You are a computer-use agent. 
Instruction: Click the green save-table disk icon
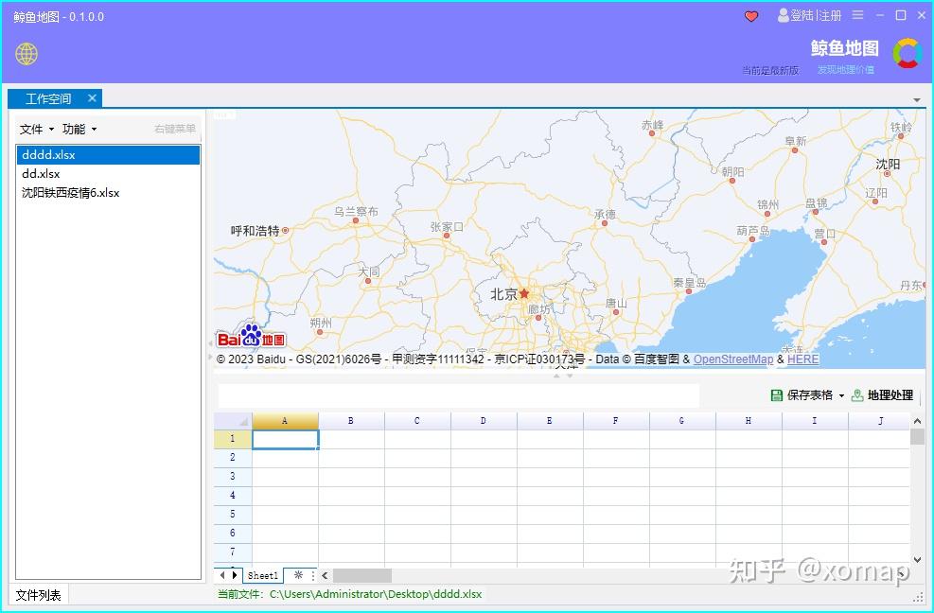point(777,395)
